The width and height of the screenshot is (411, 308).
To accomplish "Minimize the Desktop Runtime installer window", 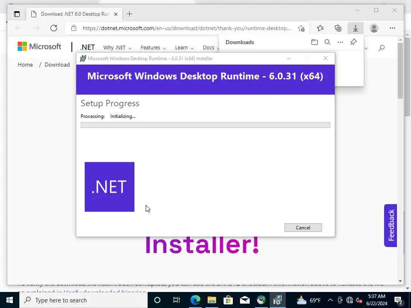I will click(289, 59).
